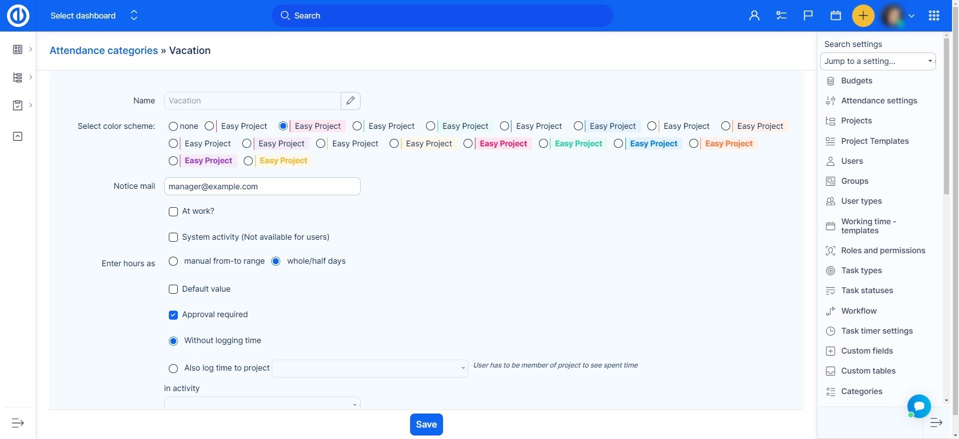Open the user profile icon in top bar
Image resolution: width=959 pixels, height=439 pixels.
pos(754,16)
